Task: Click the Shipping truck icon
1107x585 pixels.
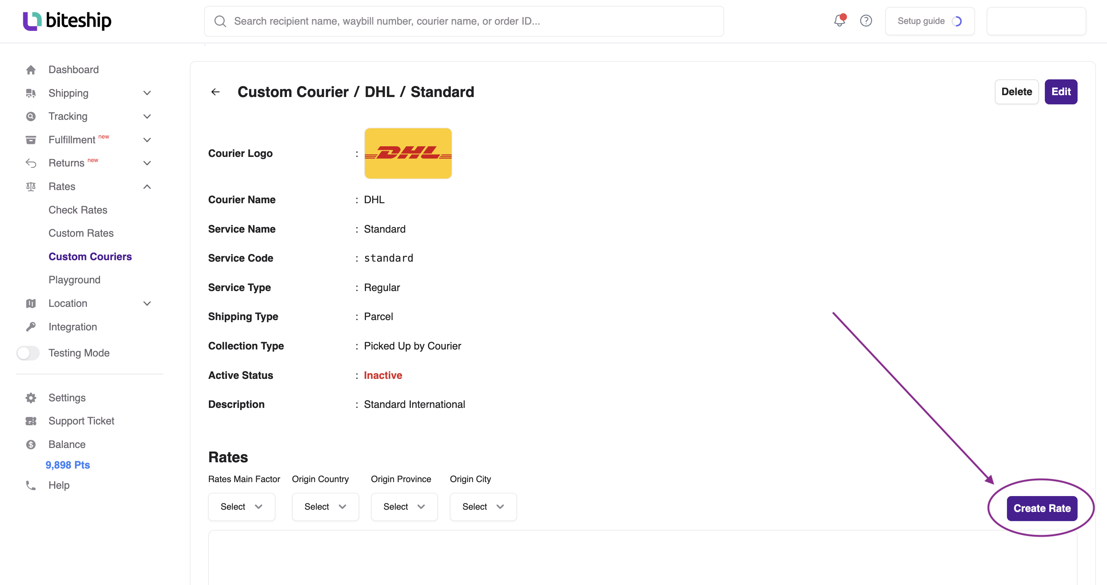Action: (31, 93)
